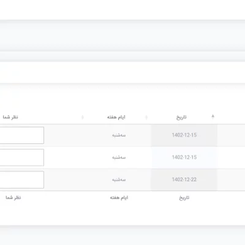
Task: Click the footer تاریخ label below the table
Action: click(184, 198)
